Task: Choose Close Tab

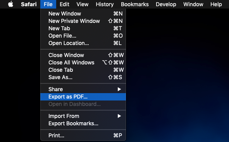Action: click(83, 70)
